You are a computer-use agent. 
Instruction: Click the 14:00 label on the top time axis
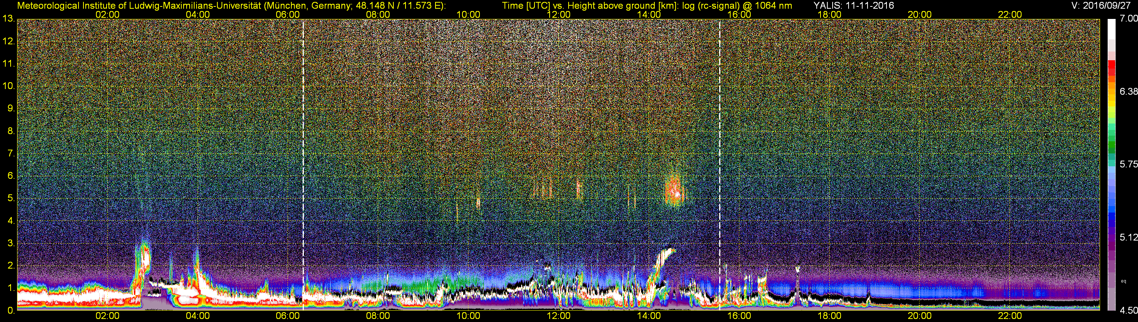click(x=649, y=14)
